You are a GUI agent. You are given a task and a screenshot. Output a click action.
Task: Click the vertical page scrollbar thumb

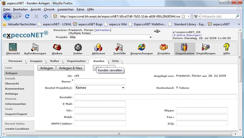pos(240,57)
